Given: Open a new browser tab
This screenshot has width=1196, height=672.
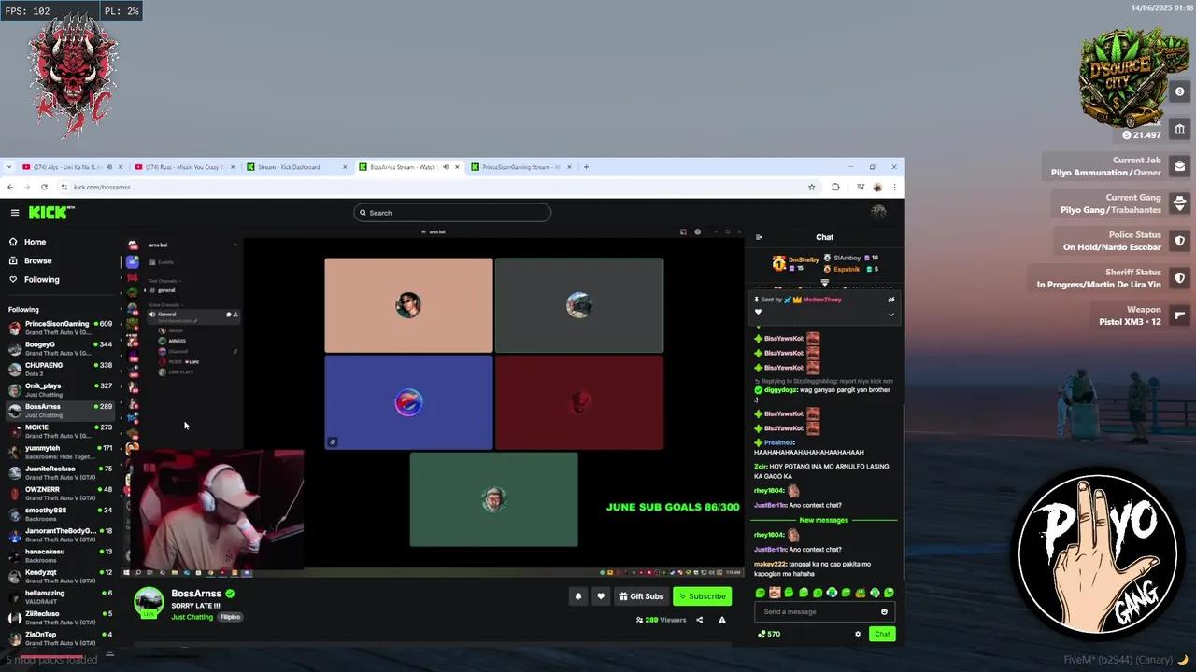Looking at the screenshot, I should tap(586, 167).
